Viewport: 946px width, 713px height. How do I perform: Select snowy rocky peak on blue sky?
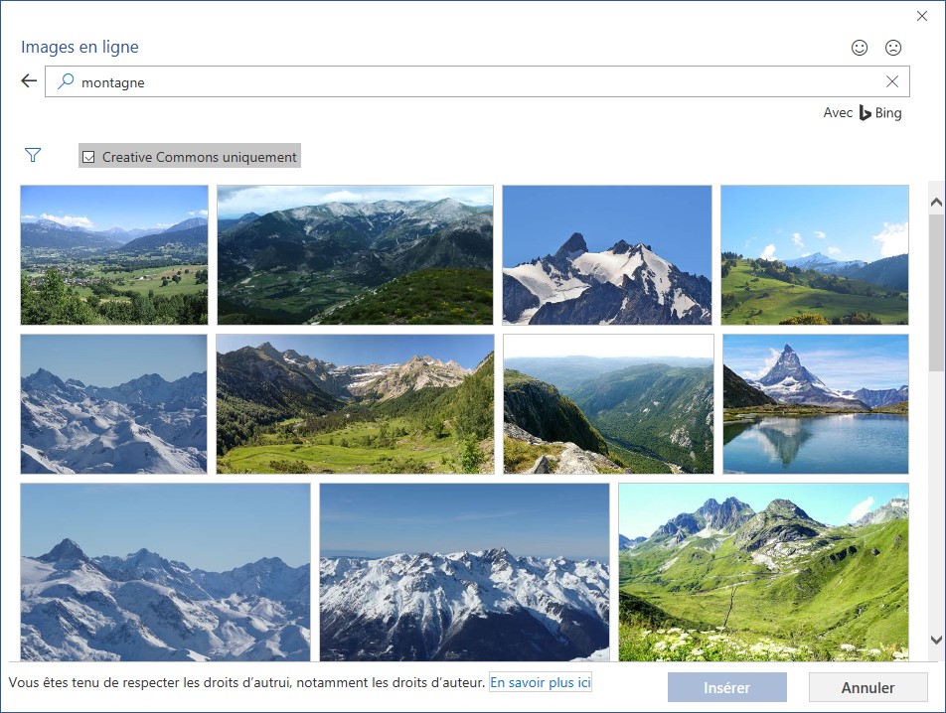(607, 255)
